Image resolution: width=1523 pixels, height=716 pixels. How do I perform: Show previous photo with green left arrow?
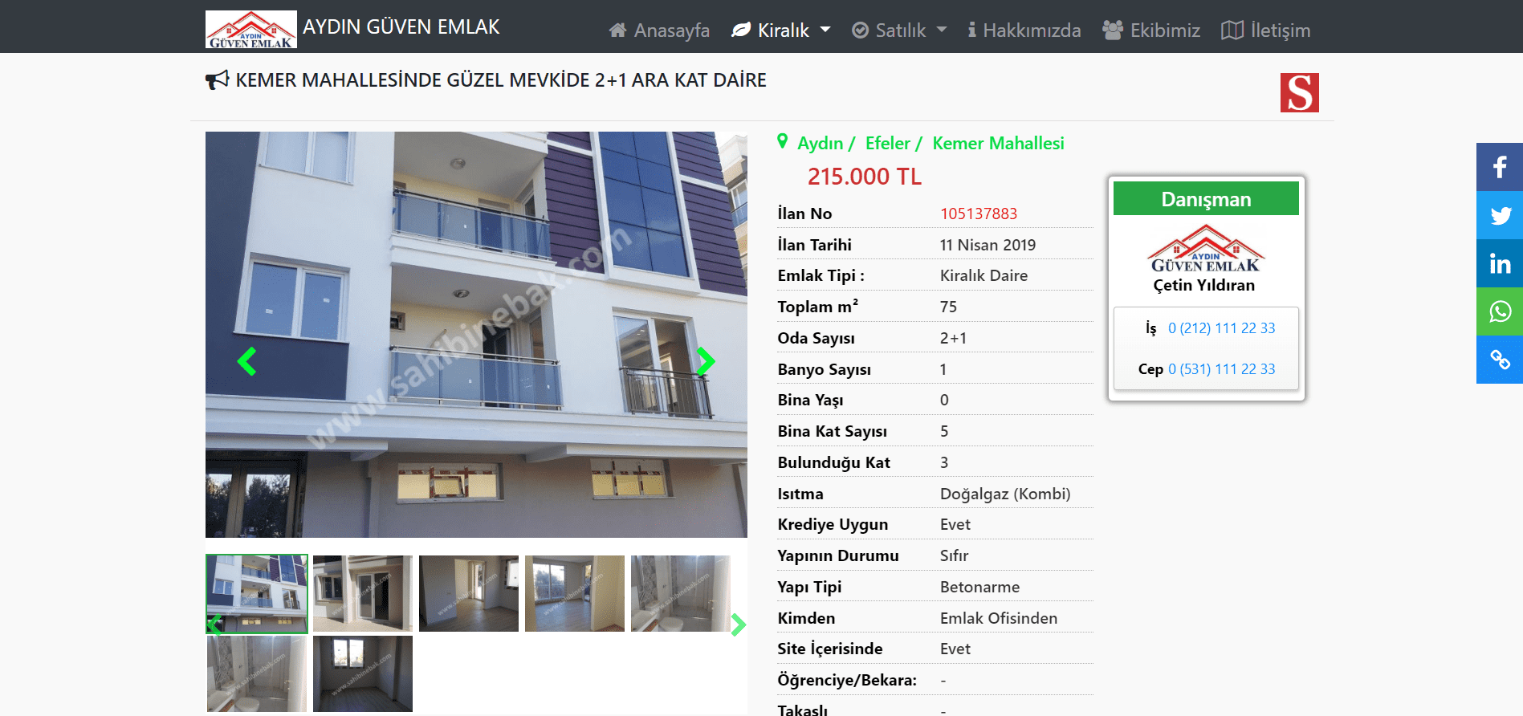pos(247,361)
